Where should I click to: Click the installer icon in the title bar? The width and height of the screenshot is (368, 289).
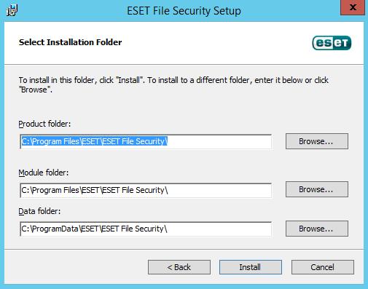(12, 10)
